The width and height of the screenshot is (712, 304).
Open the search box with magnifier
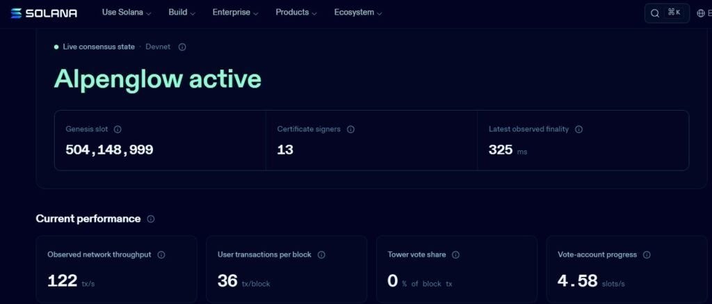667,13
